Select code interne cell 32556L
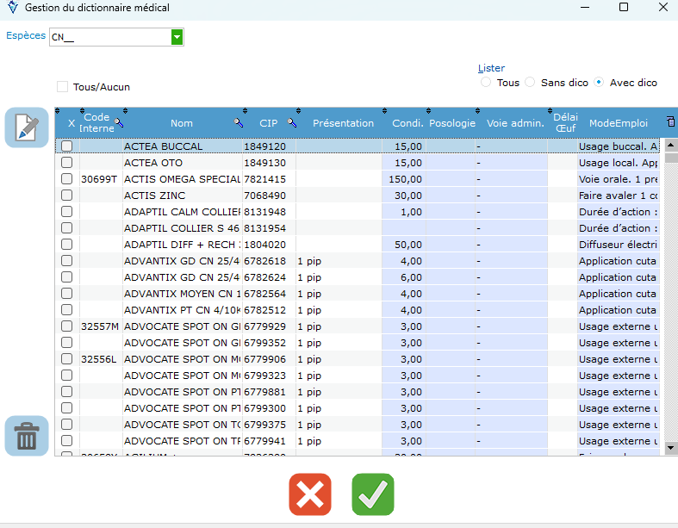Image resolution: width=678 pixels, height=528 pixels. pyautogui.click(x=101, y=359)
